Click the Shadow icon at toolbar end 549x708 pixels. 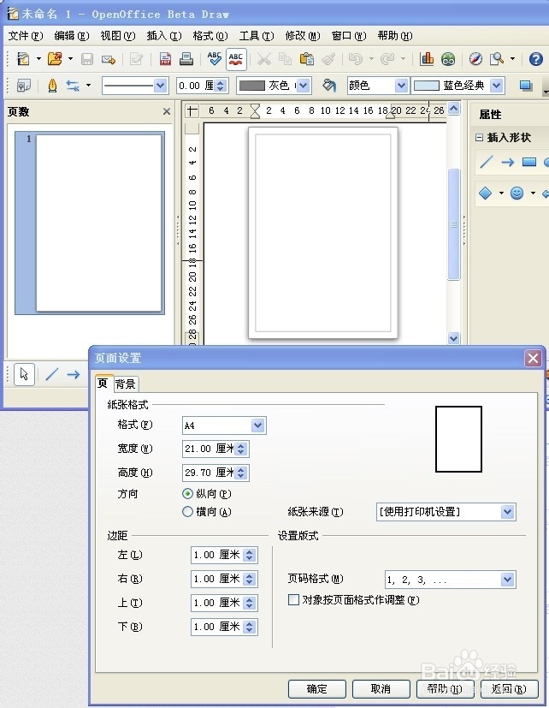526,86
